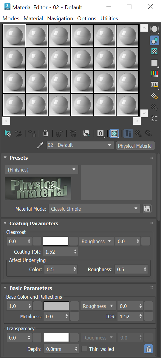This screenshot has width=161, height=358.
Task: Click the Select by Material icon
Action: coord(154,107)
